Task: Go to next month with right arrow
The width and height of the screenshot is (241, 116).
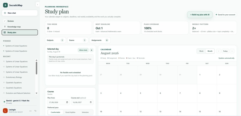Action: point(232,51)
